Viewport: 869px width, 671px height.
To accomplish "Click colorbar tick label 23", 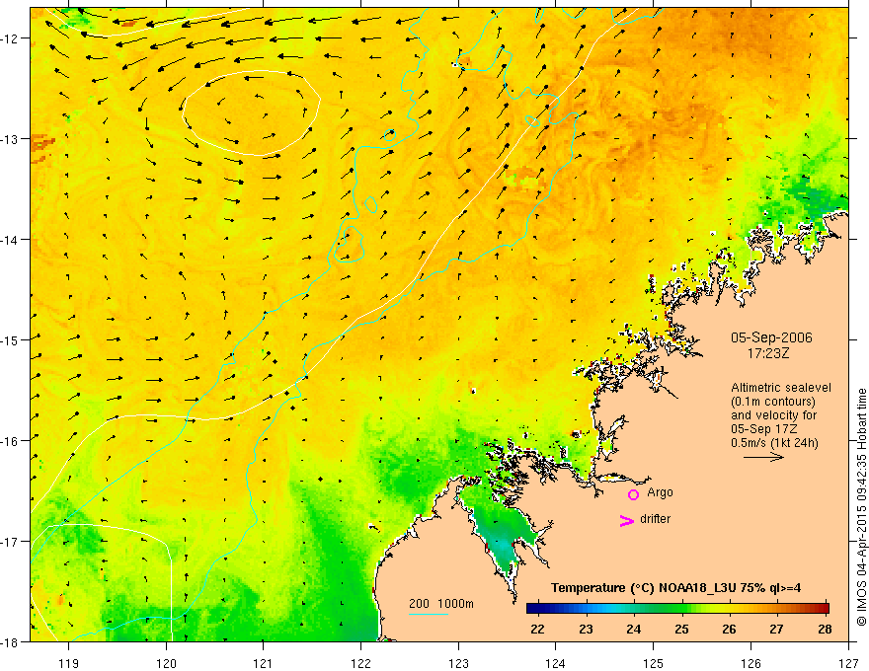I will pyautogui.click(x=586, y=629).
